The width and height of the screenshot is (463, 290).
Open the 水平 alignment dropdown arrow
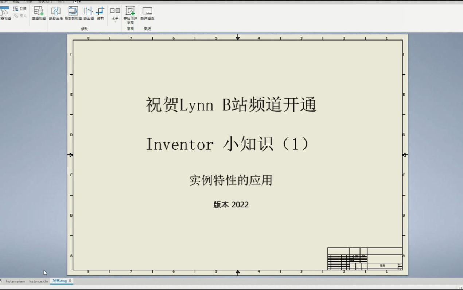[x=115, y=22]
